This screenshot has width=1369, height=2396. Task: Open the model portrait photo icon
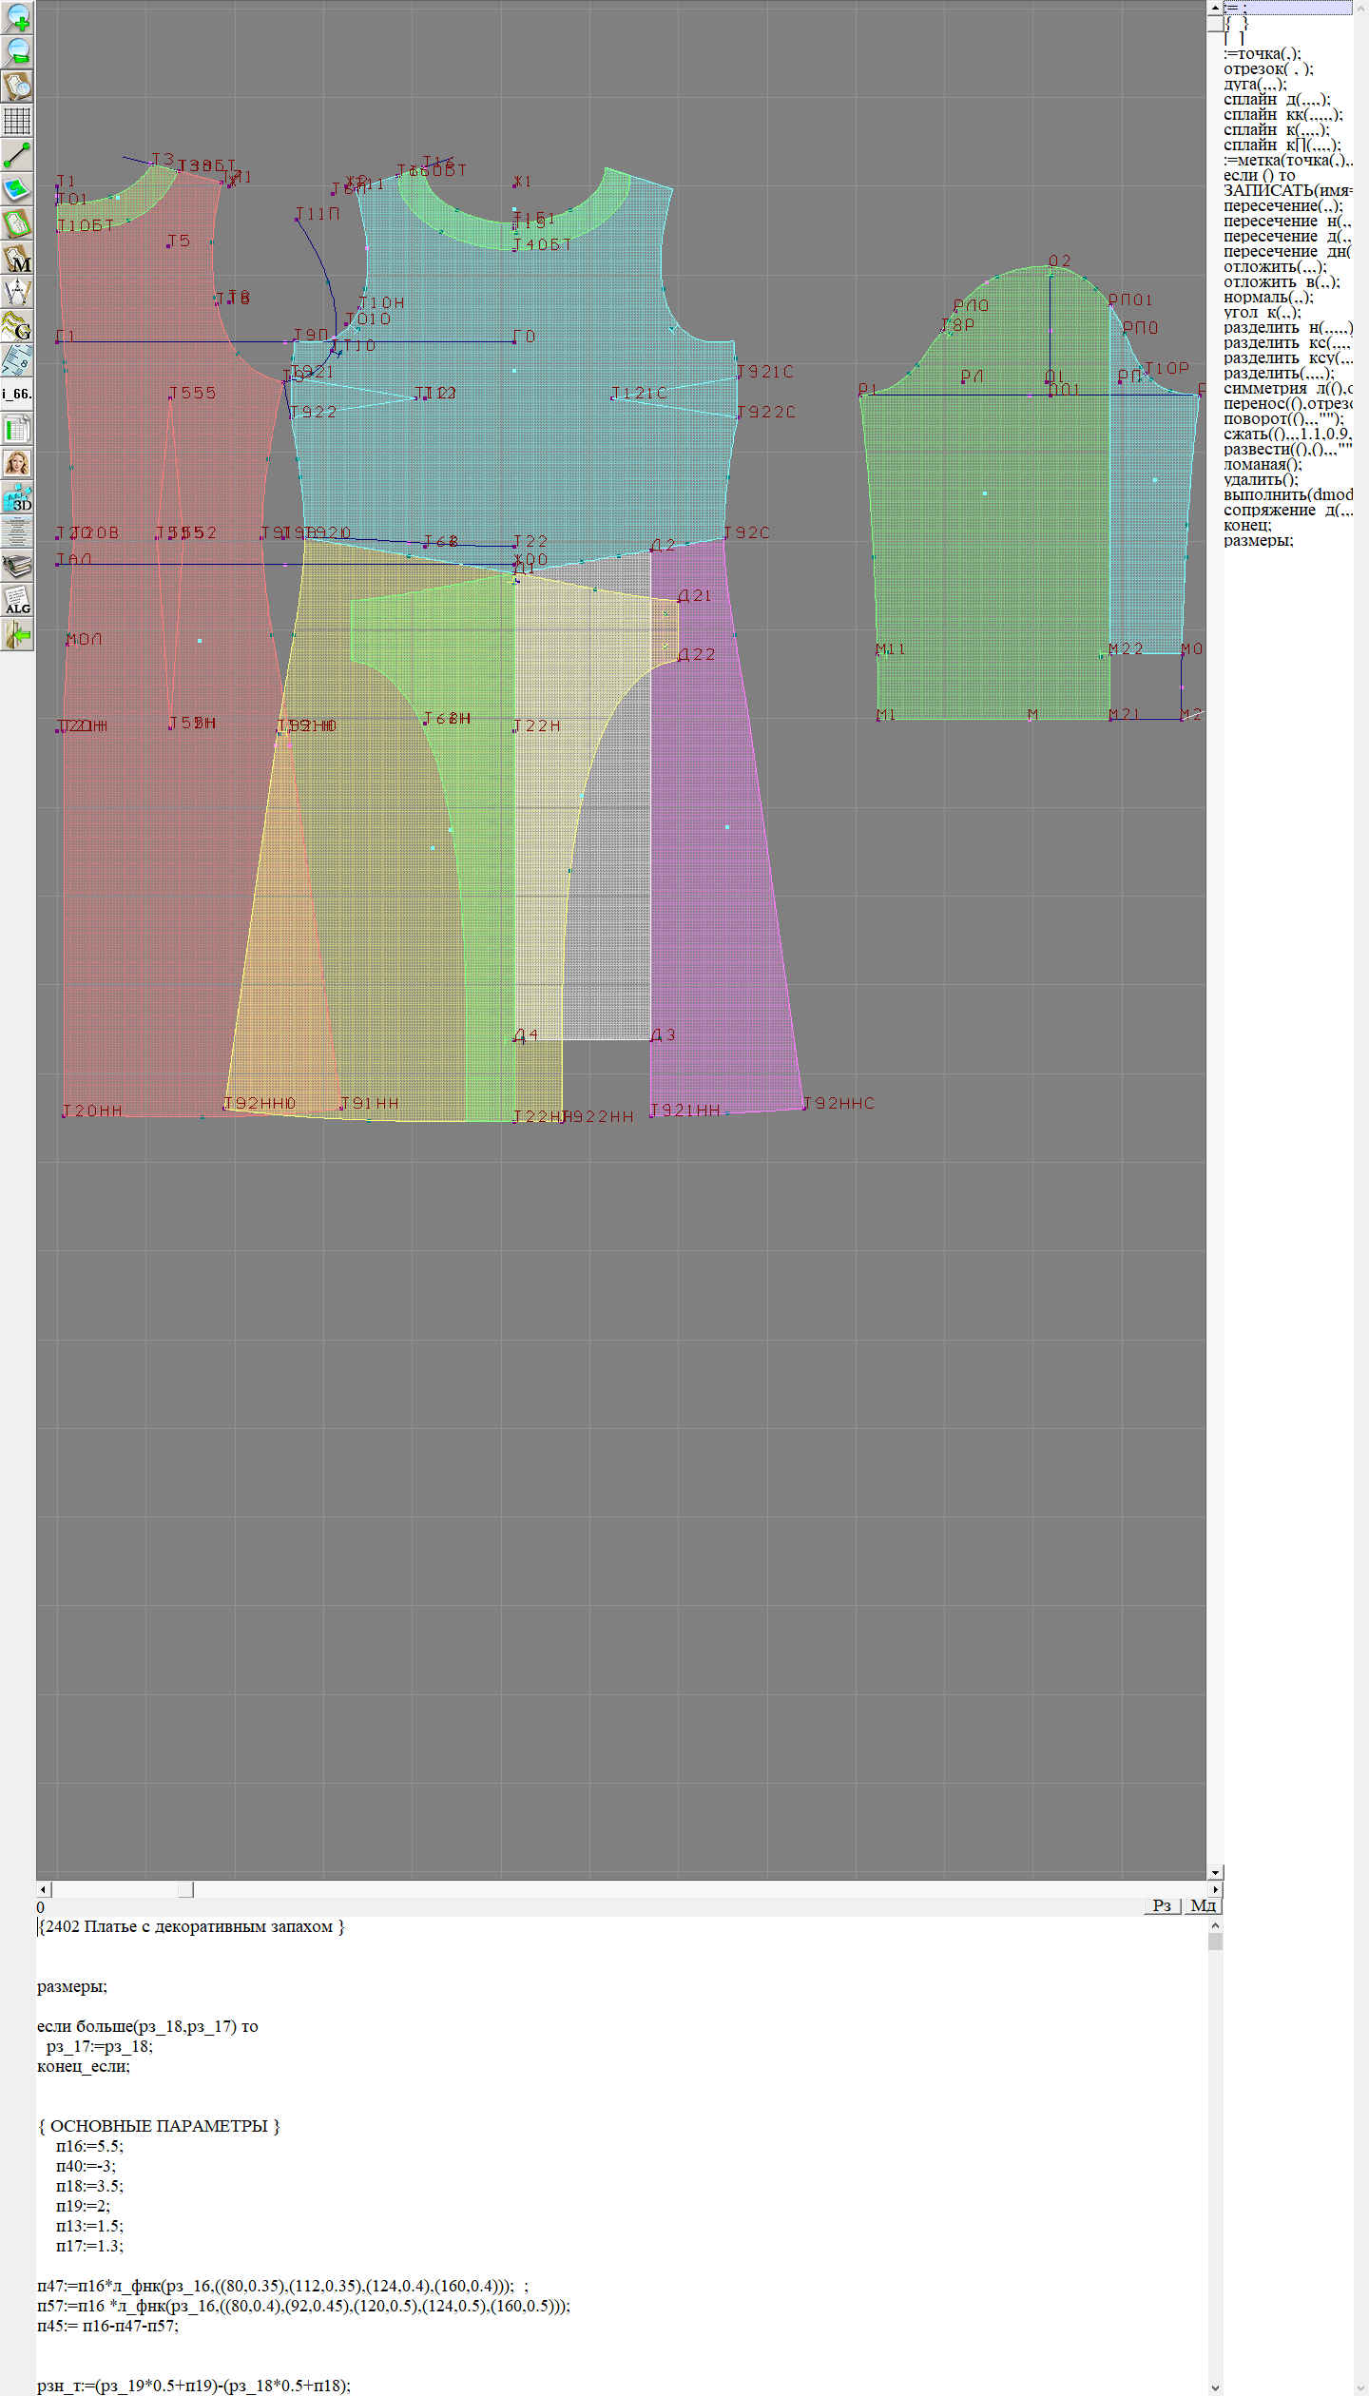(x=17, y=463)
